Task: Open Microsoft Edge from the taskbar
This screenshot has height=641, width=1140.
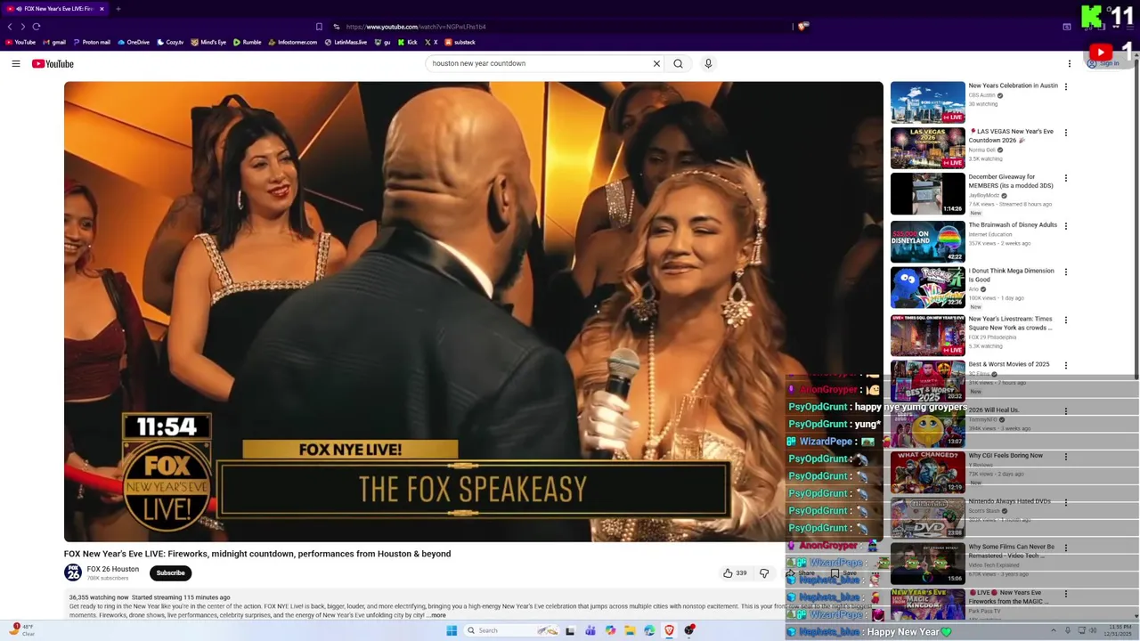Action: (x=649, y=630)
